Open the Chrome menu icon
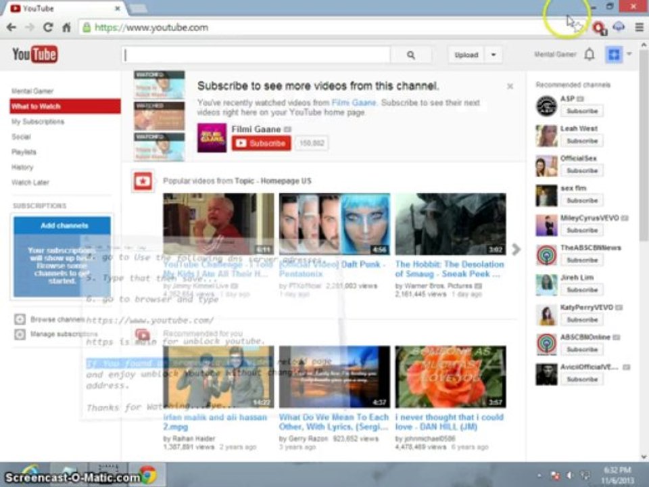This screenshot has height=487, width=649. [639, 27]
